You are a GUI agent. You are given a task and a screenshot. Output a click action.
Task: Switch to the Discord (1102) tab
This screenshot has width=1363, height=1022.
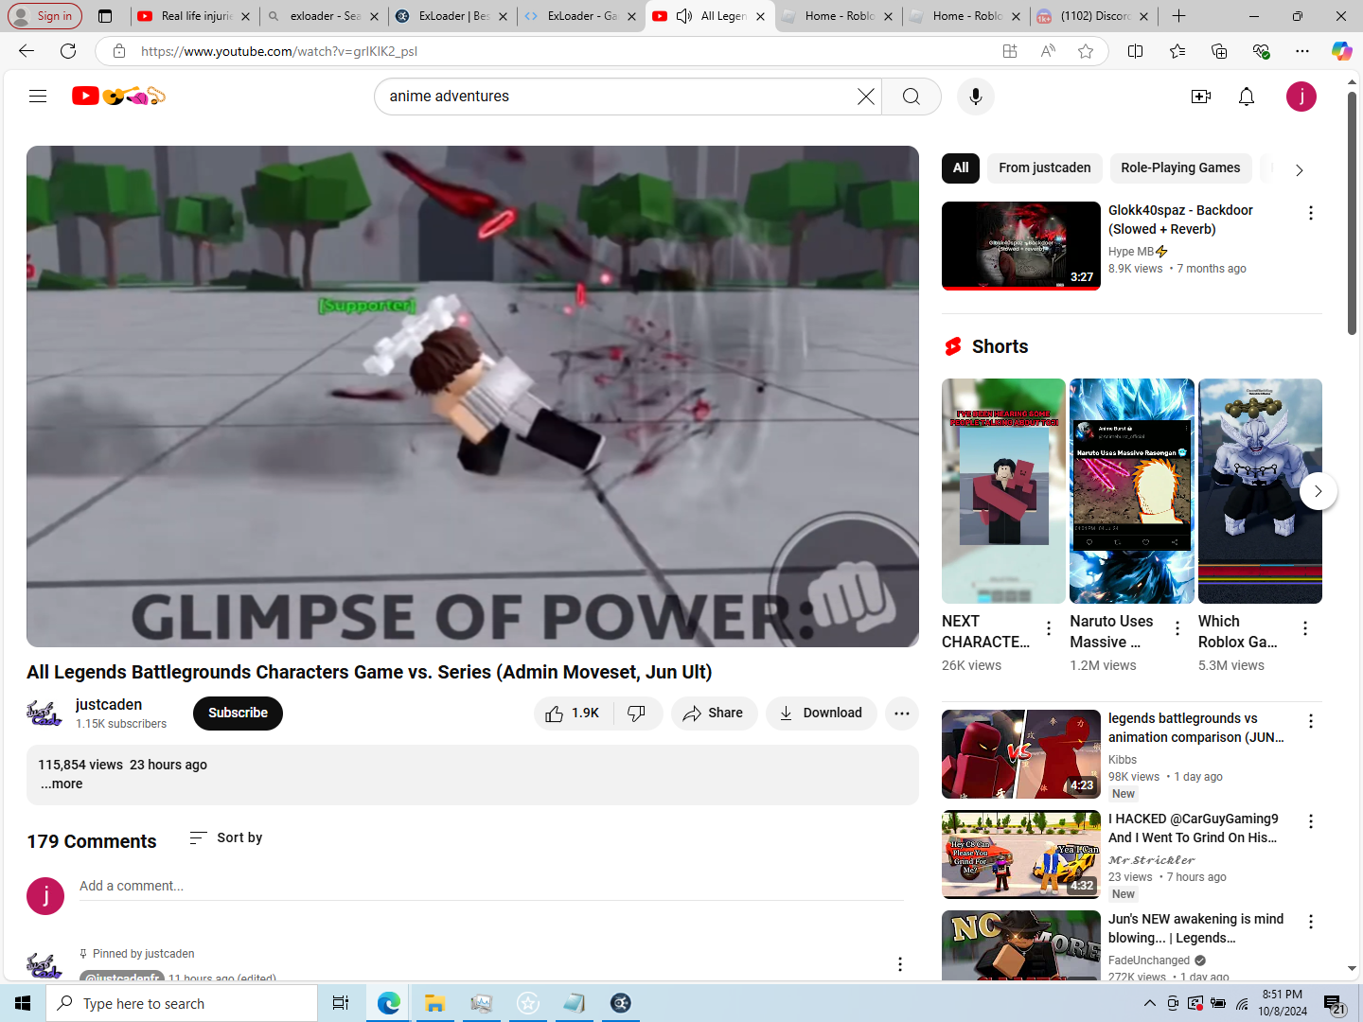[1093, 16]
